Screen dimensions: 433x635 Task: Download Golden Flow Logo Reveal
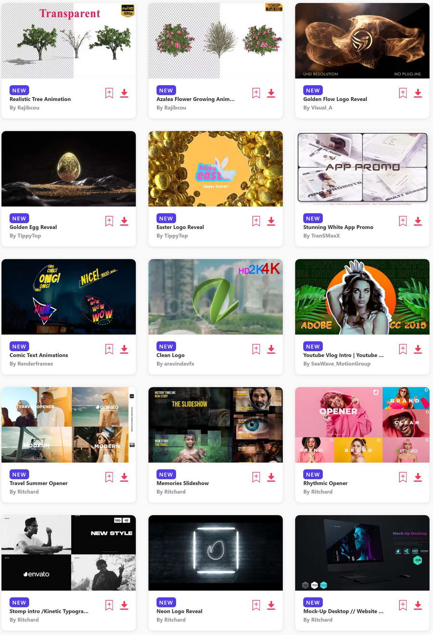coord(418,93)
